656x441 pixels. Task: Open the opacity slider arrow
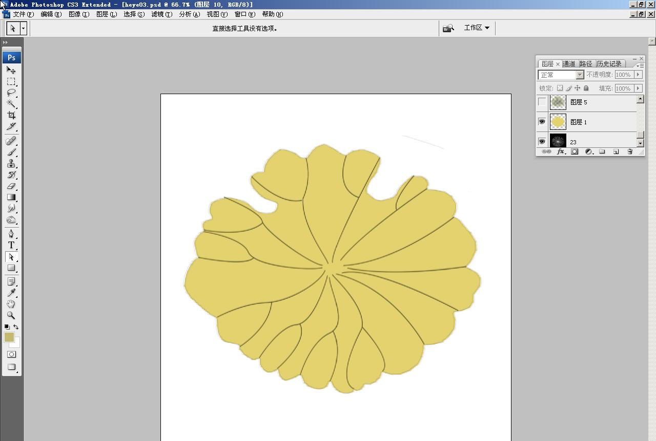click(x=638, y=74)
